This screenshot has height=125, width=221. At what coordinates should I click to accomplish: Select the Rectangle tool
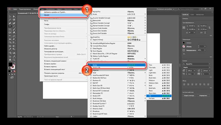click(x=10, y=29)
